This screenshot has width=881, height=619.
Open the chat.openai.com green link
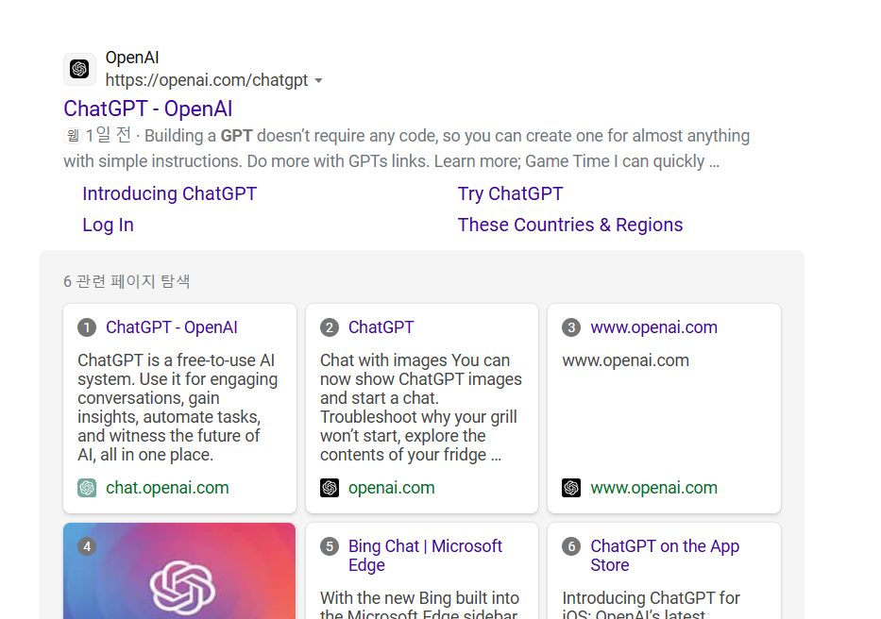[x=167, y=488]
